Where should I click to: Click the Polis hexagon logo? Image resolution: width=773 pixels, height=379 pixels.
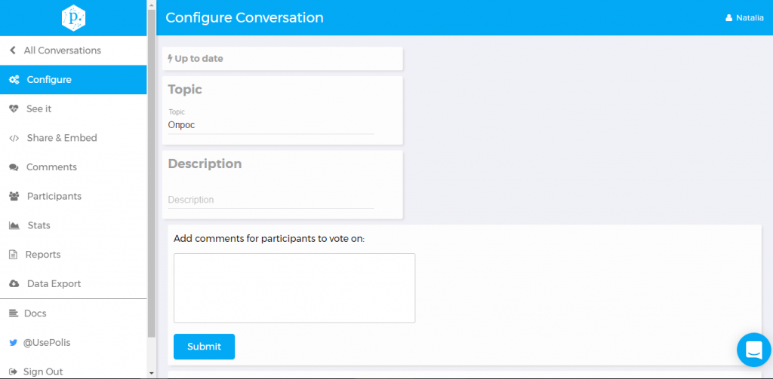pyautogui.click(x=73, y=18)
